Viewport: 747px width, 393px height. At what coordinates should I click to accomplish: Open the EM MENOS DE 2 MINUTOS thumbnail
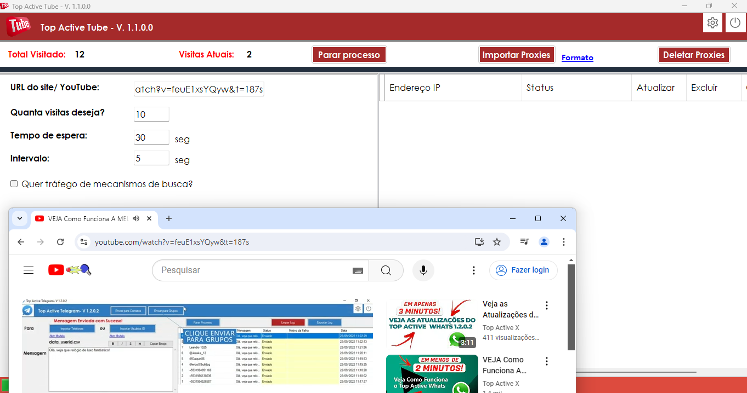click(x=432, y=374)
